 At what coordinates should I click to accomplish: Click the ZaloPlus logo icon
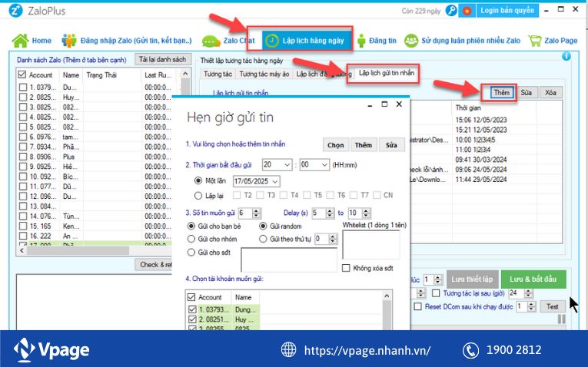[15, 11]
